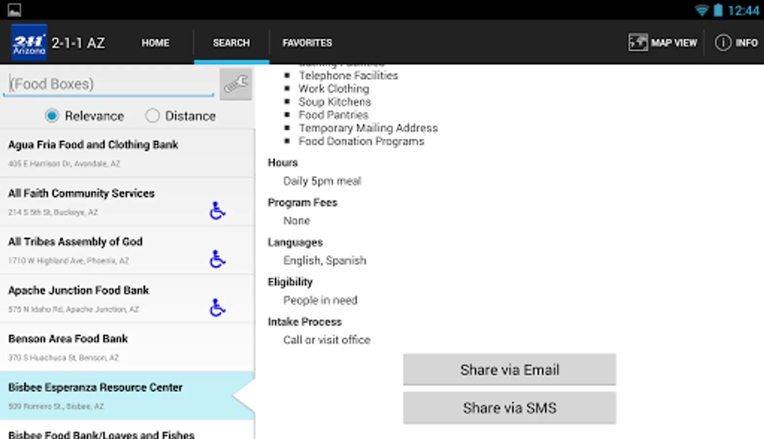
Task: Tap the 211 Arizona app logo
Action: pyautogui.click(x=29, y=42)
